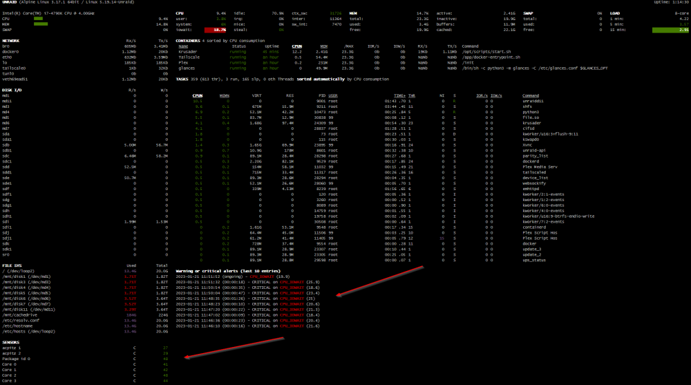Sort containers by the Uptime column
This screenshot has height=385, width=691.
click(272, 46)
